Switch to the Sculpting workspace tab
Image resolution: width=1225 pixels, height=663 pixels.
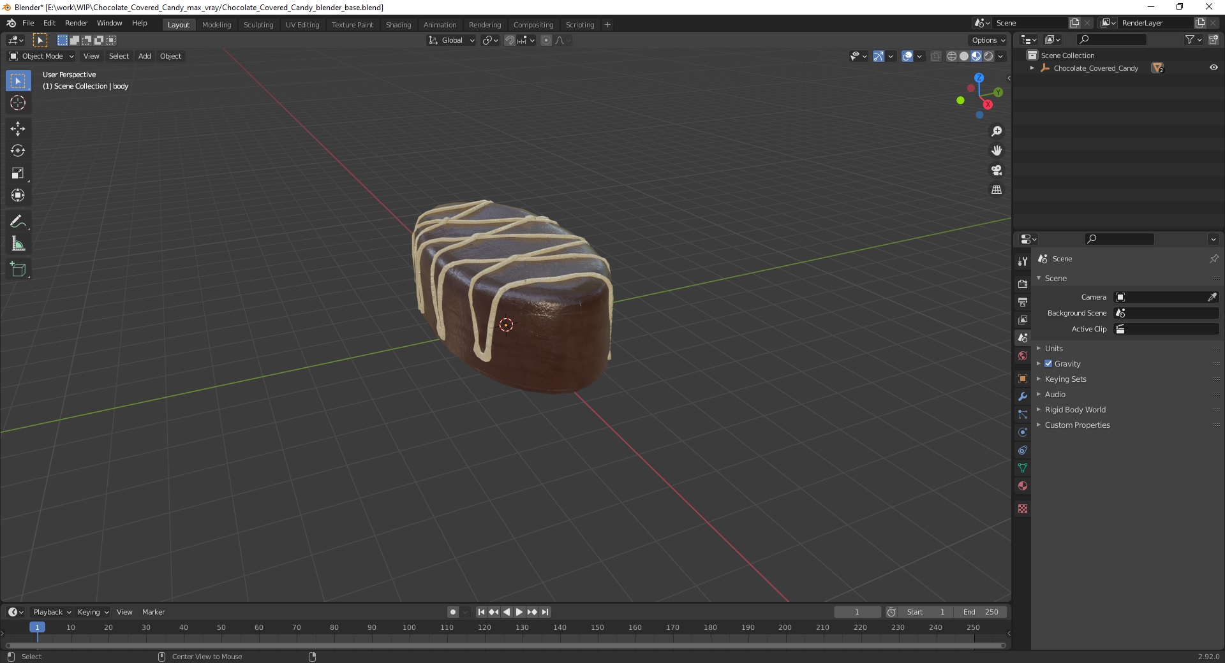(x=258, y=24)
